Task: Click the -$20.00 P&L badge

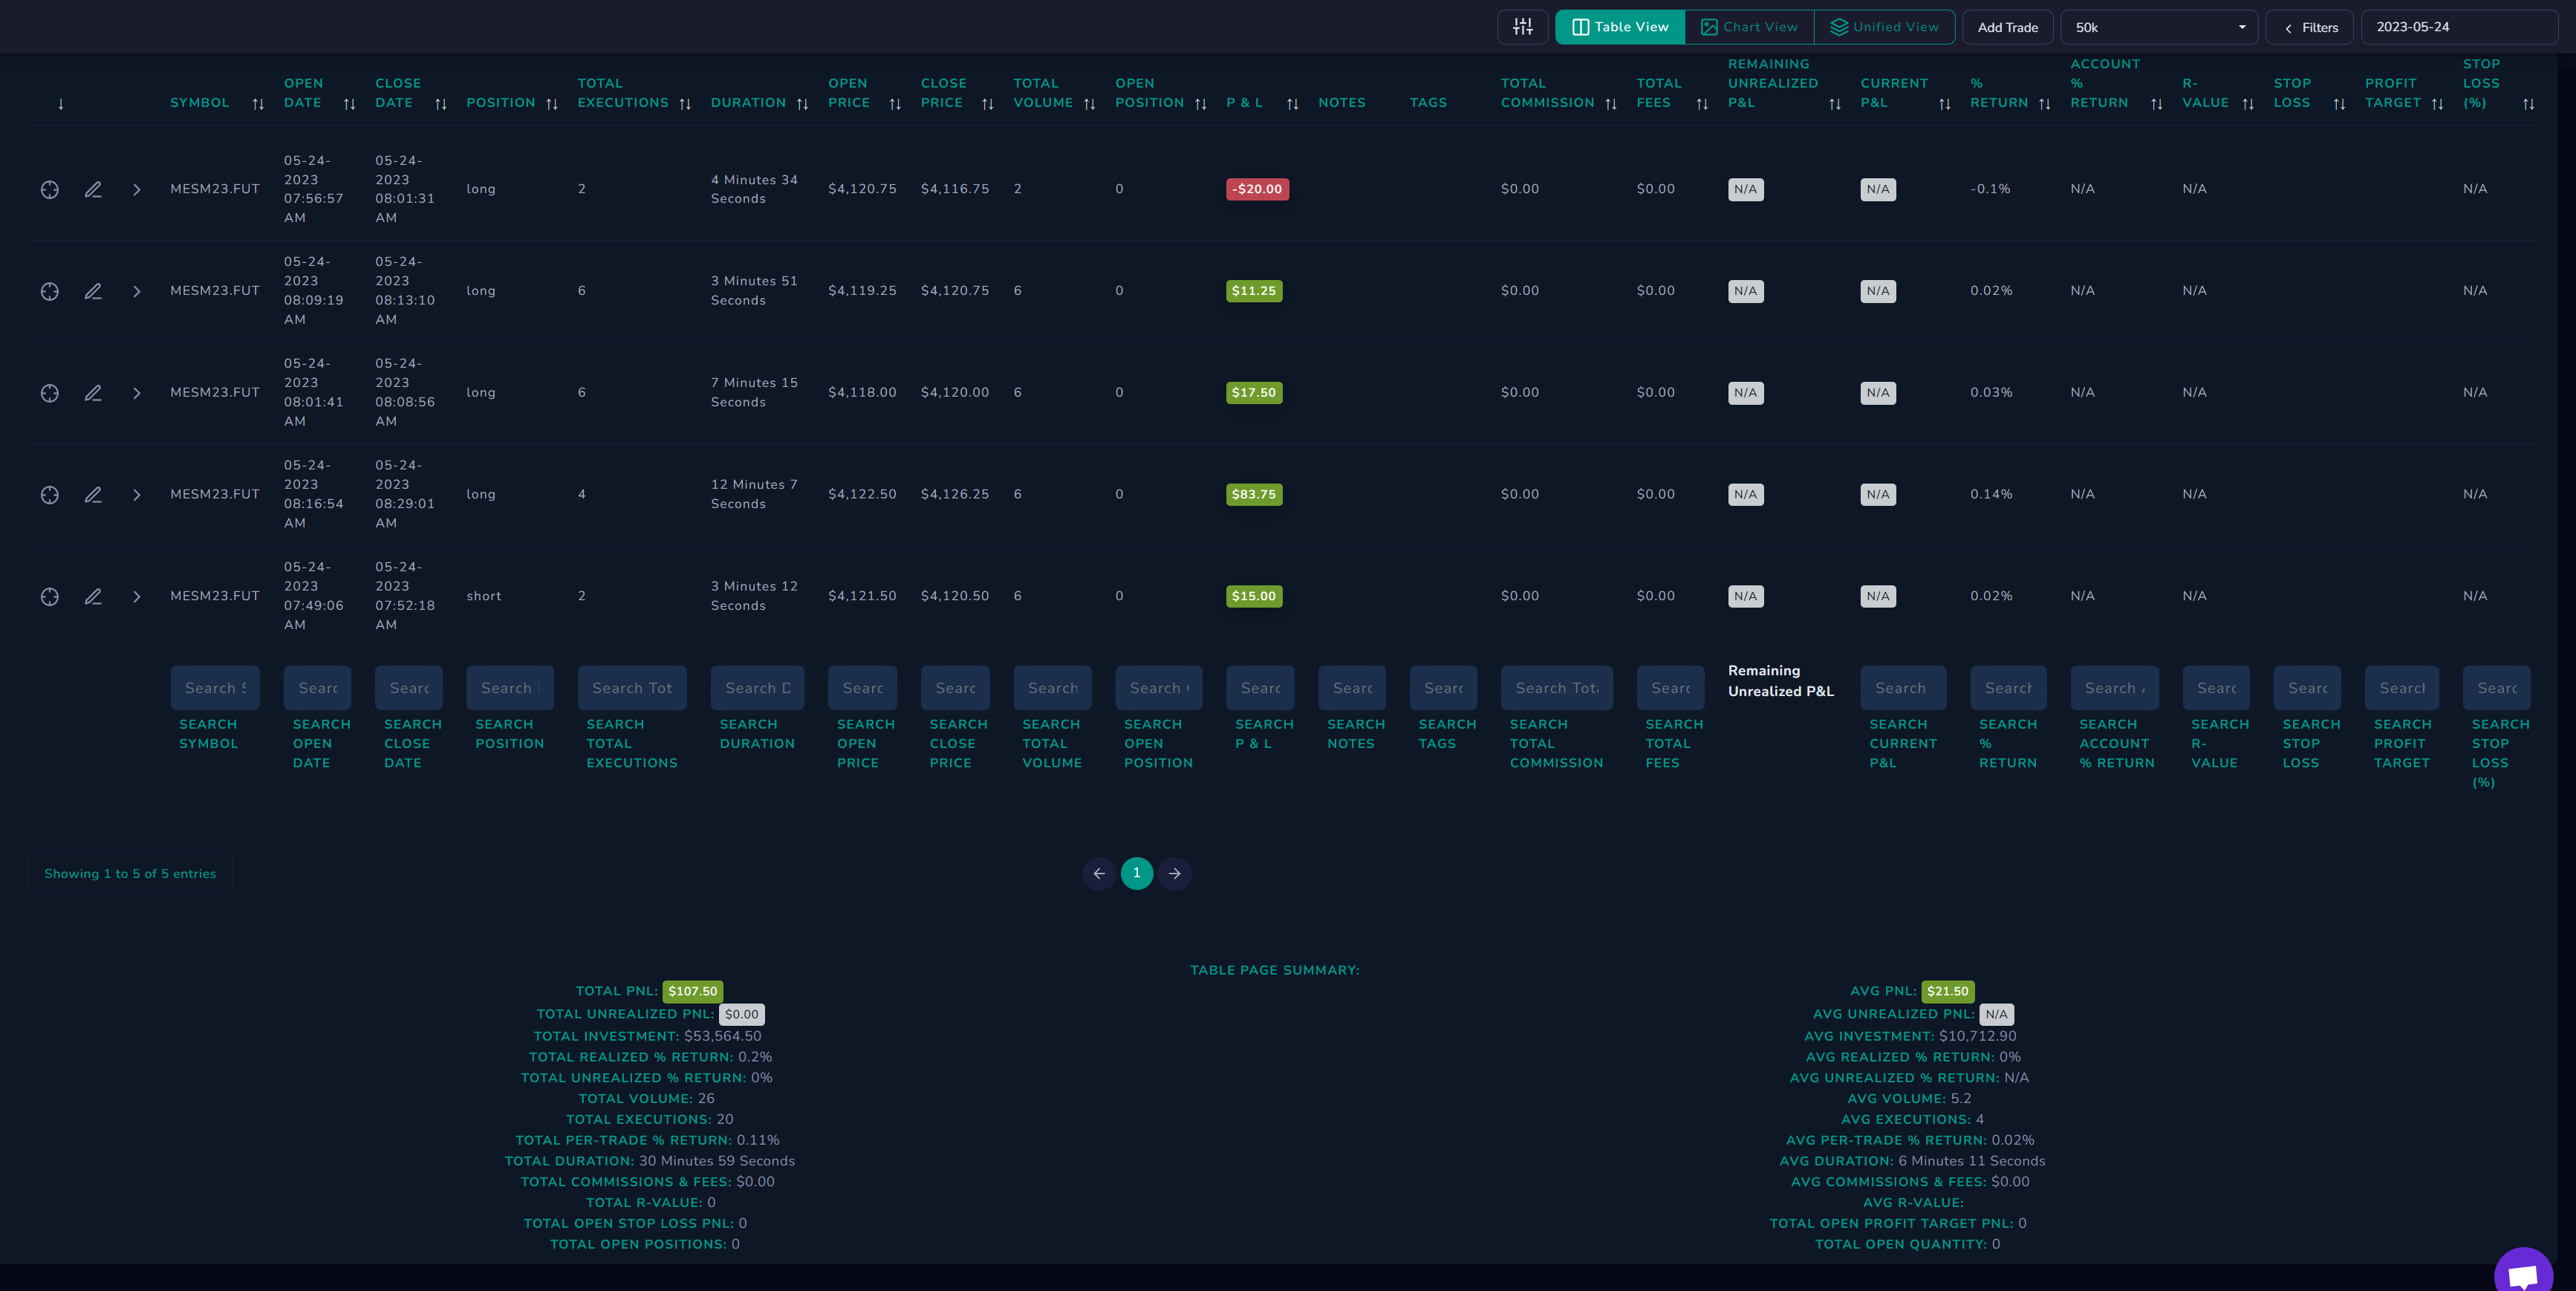Action: coord(1257,190)
